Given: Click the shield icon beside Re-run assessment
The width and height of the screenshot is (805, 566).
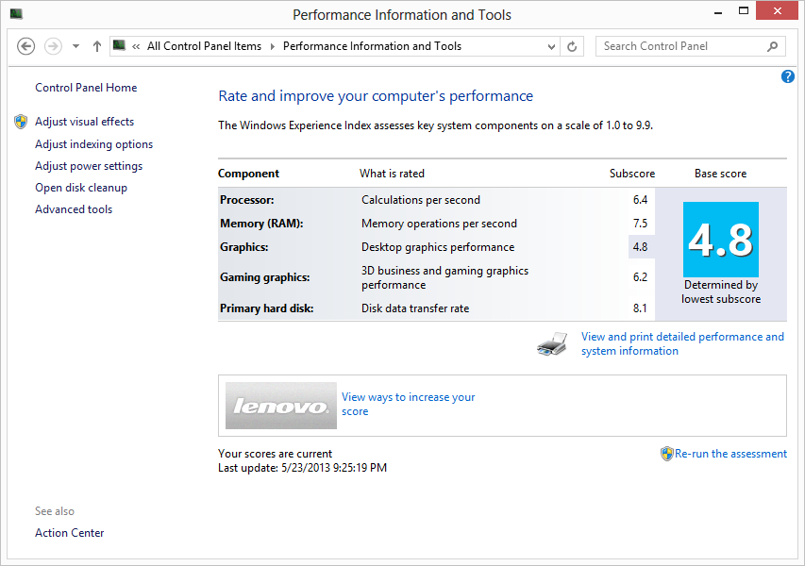Looking at the screenshot, I should point(667,454).
